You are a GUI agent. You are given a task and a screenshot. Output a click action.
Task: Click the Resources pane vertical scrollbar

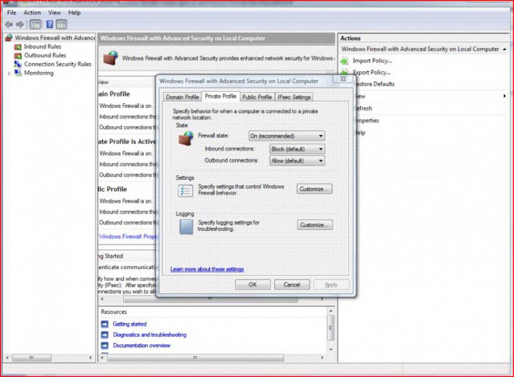pos(331,330)
